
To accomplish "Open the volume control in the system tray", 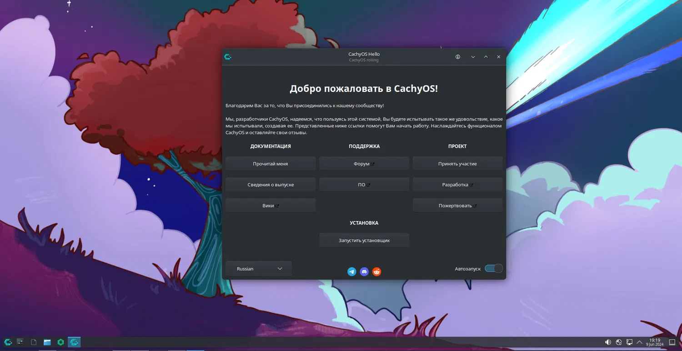I will pyautogui.click(x=608, y=342).
